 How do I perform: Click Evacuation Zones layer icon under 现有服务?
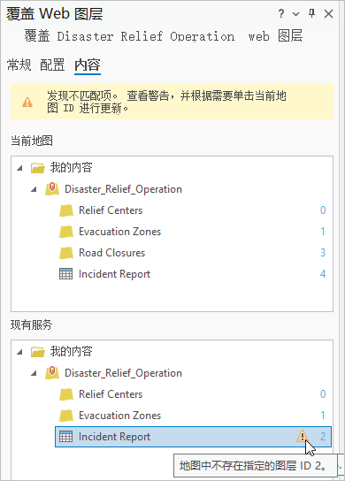[x=66, y=416]
